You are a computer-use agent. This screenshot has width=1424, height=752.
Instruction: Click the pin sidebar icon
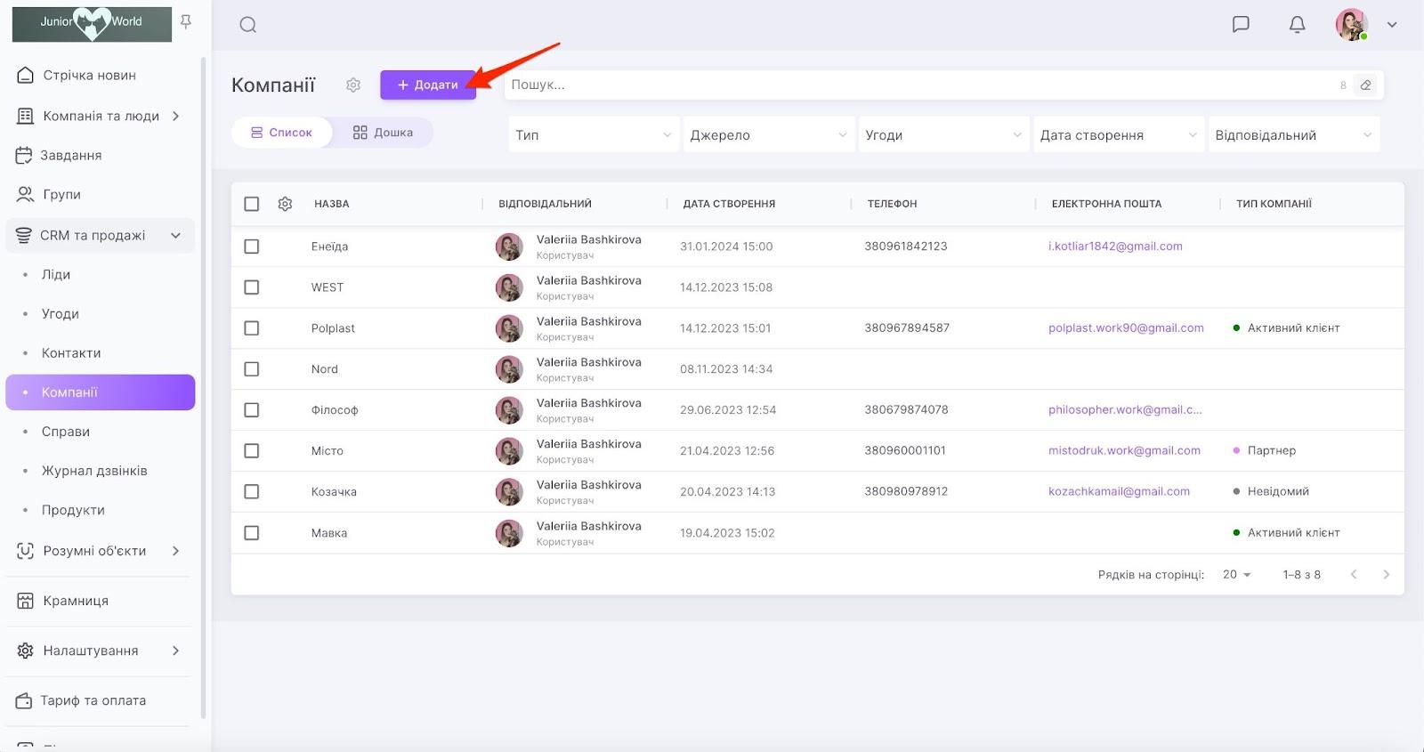point(186,21)
